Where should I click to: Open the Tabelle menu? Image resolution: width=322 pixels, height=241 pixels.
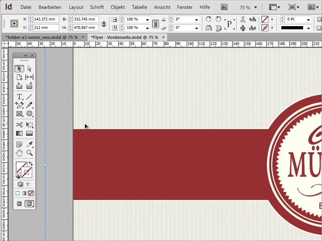point(139,7)
